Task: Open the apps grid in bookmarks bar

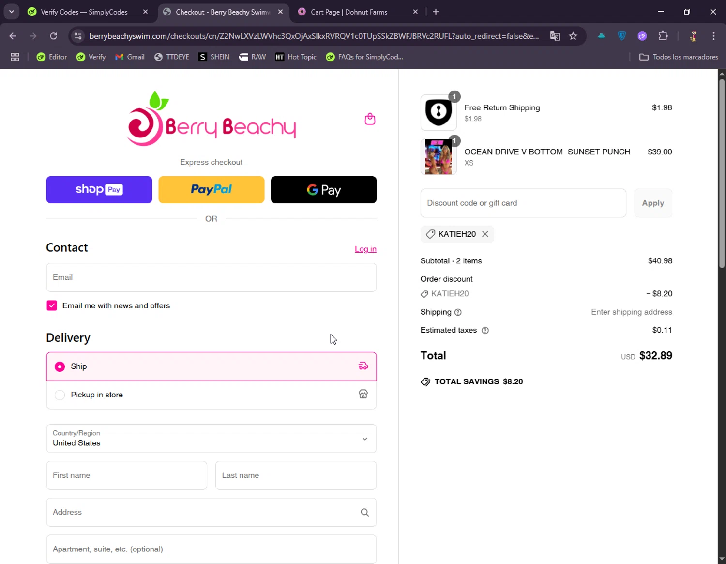Action: tap(15, 57)
